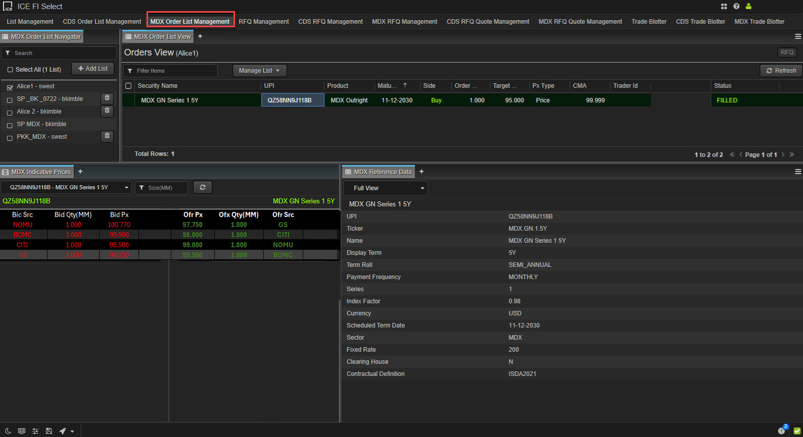
Task: Open the QZ58NN9J118B security selector dropdown
Action: [x=66, y=187]
